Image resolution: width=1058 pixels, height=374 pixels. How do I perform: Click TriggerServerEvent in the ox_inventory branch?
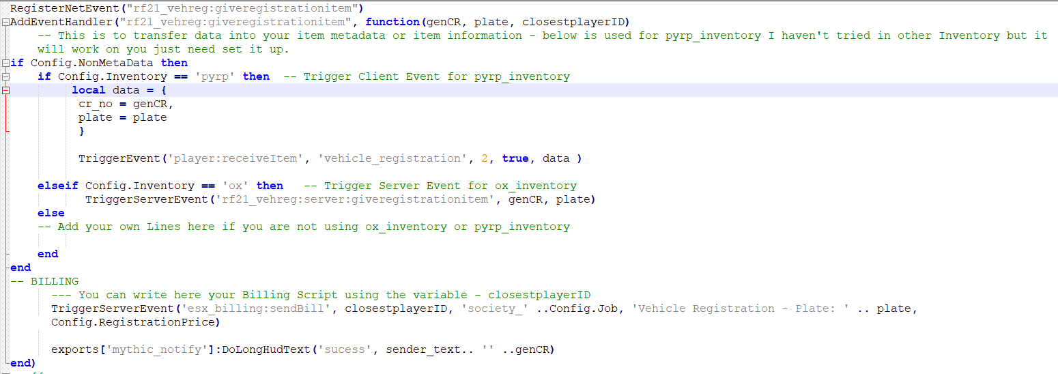(147, 199)
